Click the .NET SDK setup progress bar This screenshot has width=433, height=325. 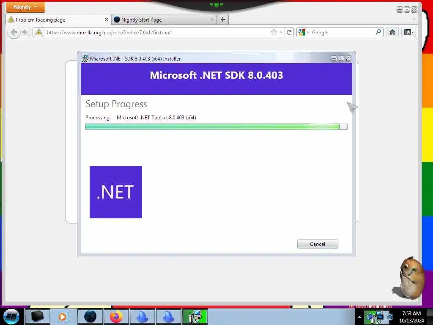216,127
